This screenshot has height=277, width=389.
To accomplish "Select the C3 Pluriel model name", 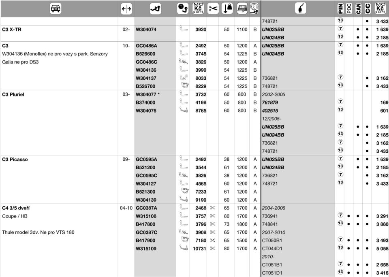I will 13,94.
